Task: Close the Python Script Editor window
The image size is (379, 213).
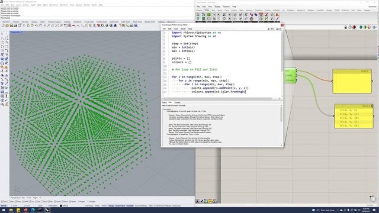Action: (282, 25)
